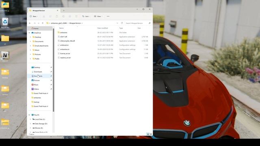Go up one folder with the Up arrow
Viewport: 260px width, 146px height.
pos(43,23)
